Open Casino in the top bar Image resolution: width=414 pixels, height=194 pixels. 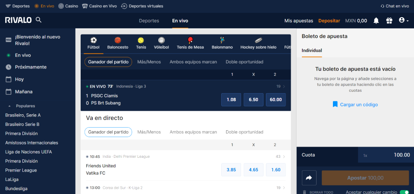coord(68,6)
